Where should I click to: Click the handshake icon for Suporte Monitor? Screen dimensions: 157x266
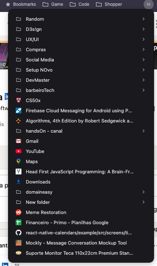pos(19,253)
